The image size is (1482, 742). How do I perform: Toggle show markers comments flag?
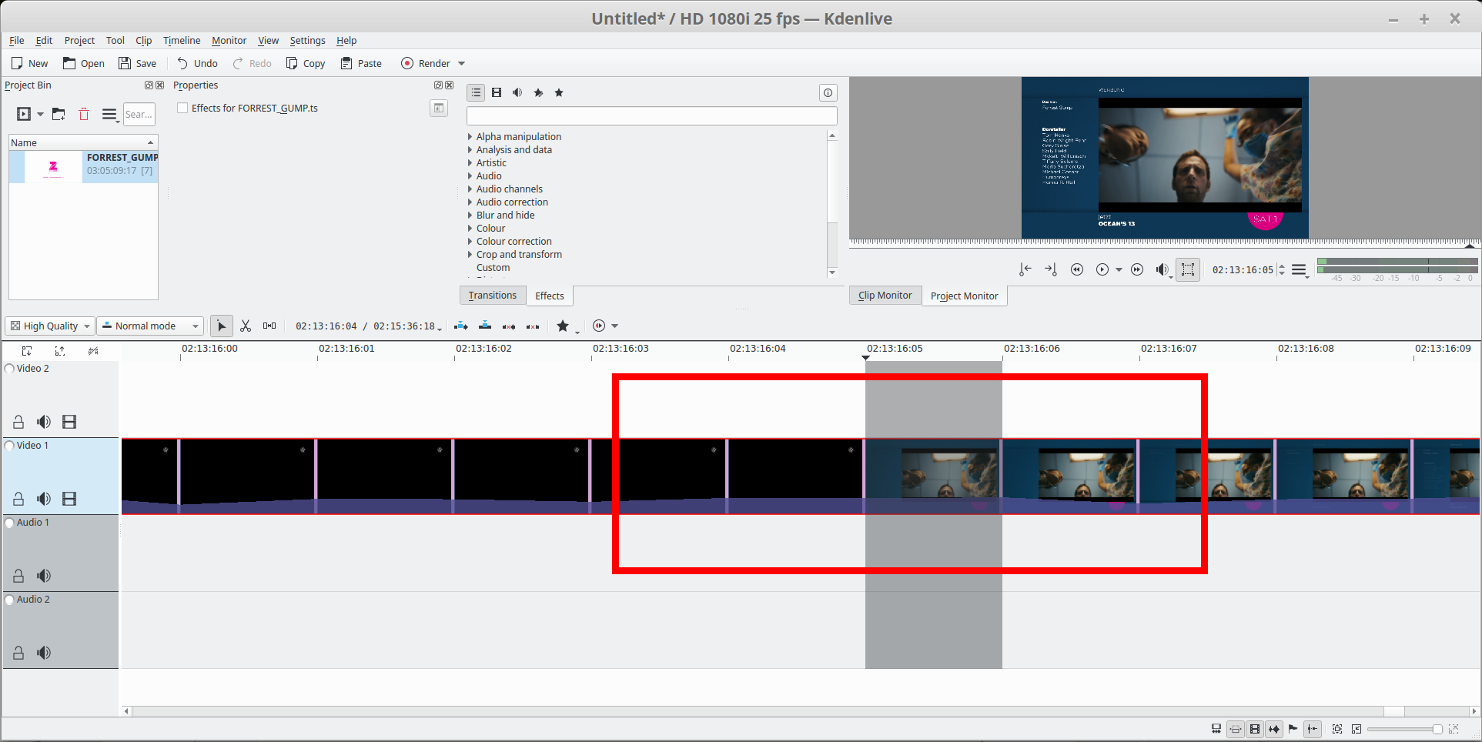coord(1293,729)
